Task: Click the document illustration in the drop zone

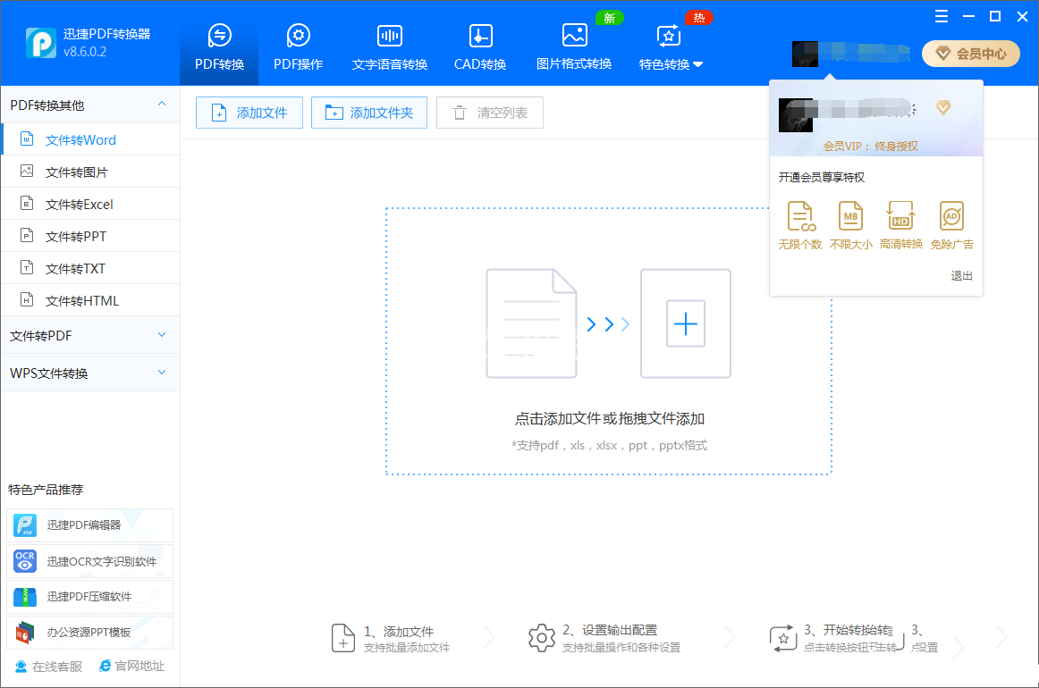Action: [x=531, y=323]
